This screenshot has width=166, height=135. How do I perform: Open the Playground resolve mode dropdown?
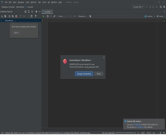click(82, 16)
